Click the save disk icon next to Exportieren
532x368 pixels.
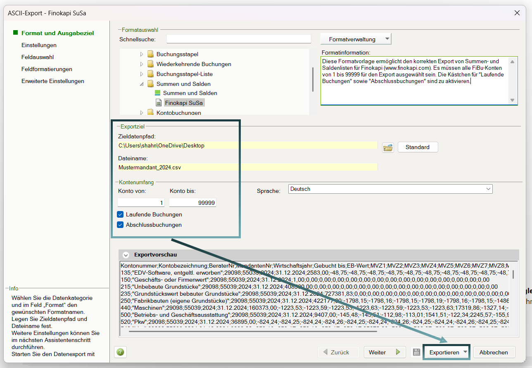click(417, 352)
